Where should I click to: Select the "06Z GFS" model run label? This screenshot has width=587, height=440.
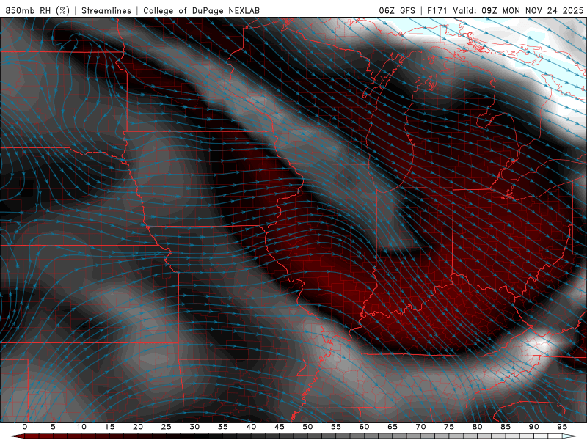[397, 10]
